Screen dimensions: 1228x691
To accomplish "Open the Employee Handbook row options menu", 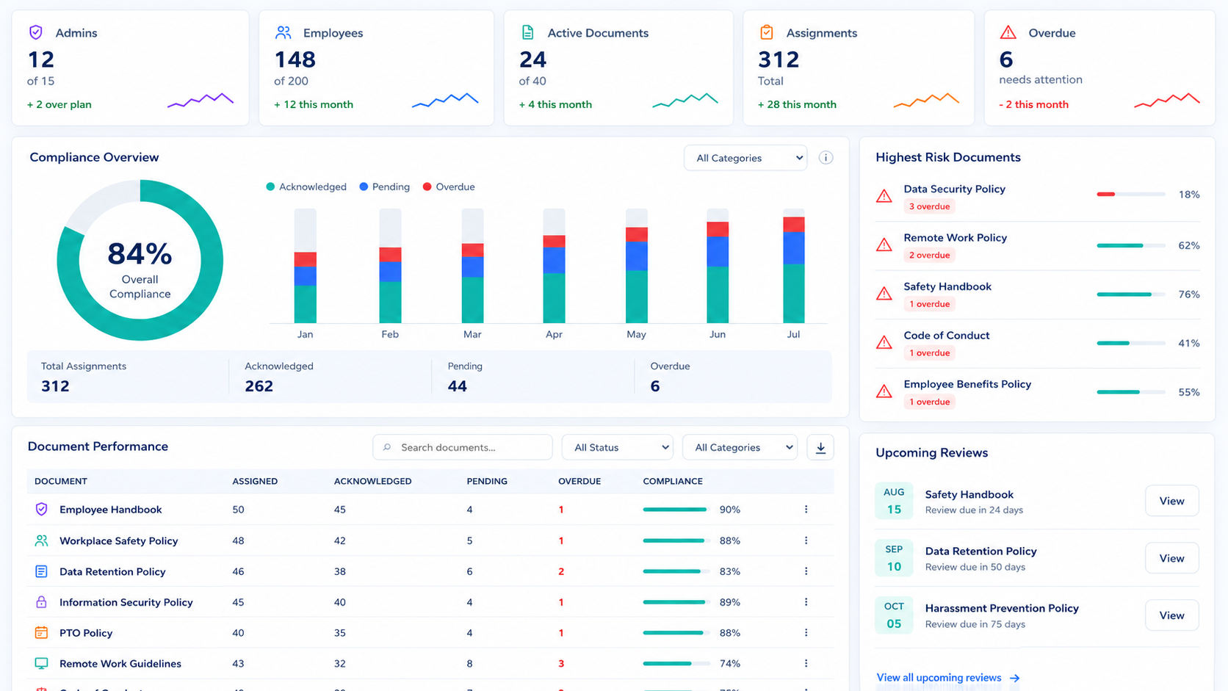I will pyautogui.click(x=806, y=509).
